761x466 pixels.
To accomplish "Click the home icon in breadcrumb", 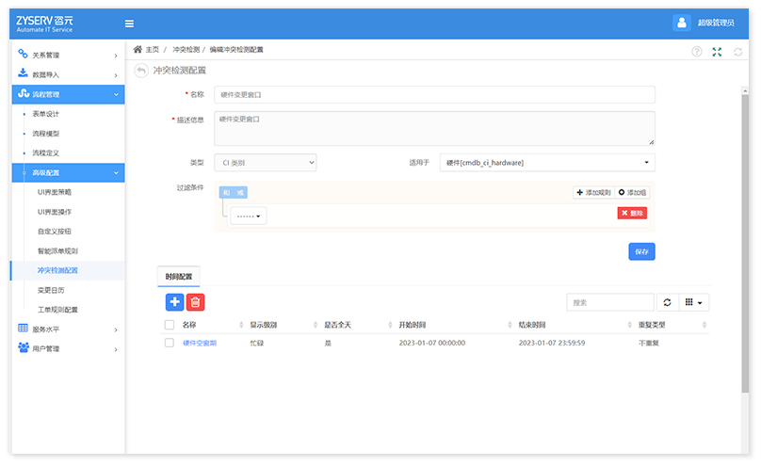I will (x=138, y=49).
